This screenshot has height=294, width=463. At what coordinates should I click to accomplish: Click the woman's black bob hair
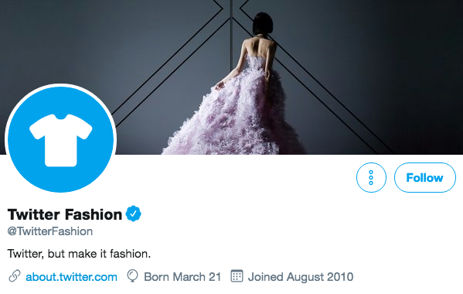click(x=263, y=24)
